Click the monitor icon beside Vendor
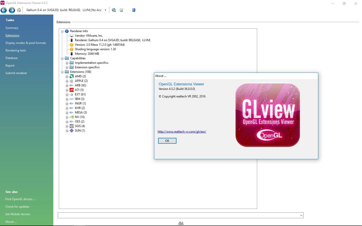Image resolution: width=362 pixels, height=226 pixels. [x=72, y=36]
